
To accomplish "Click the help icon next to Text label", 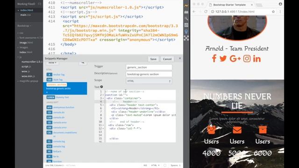I will 102,87.
